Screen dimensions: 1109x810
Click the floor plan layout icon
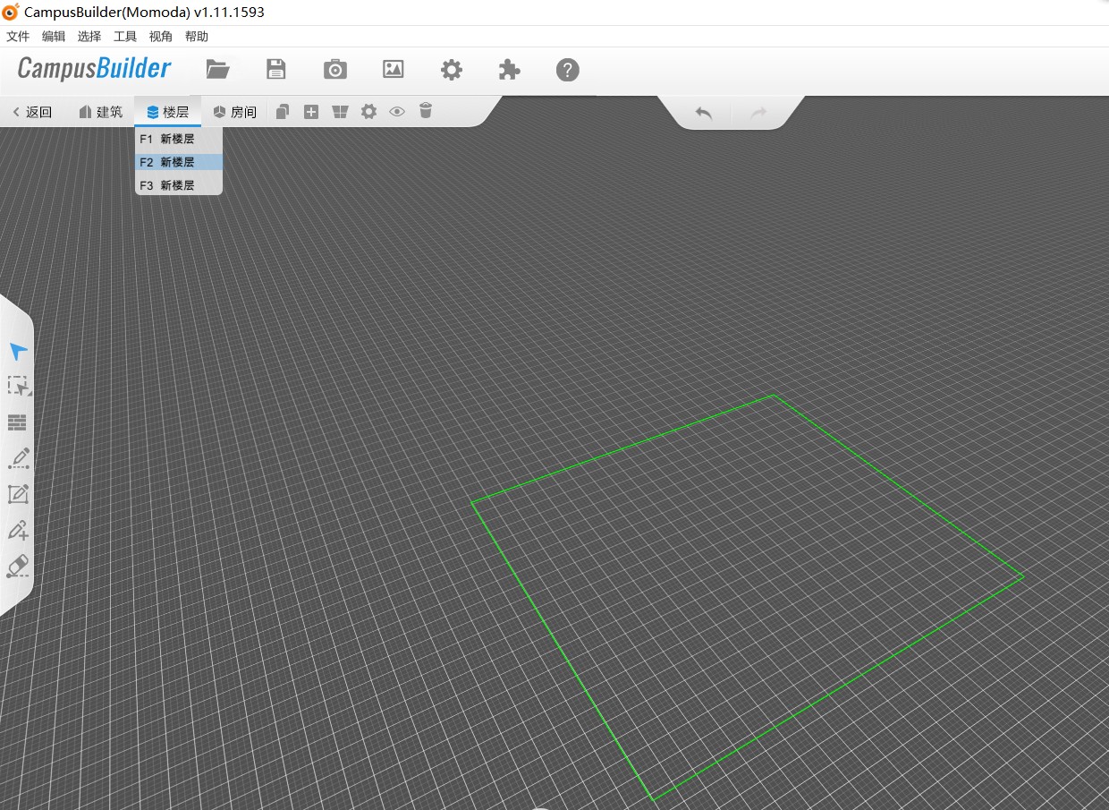340,112
